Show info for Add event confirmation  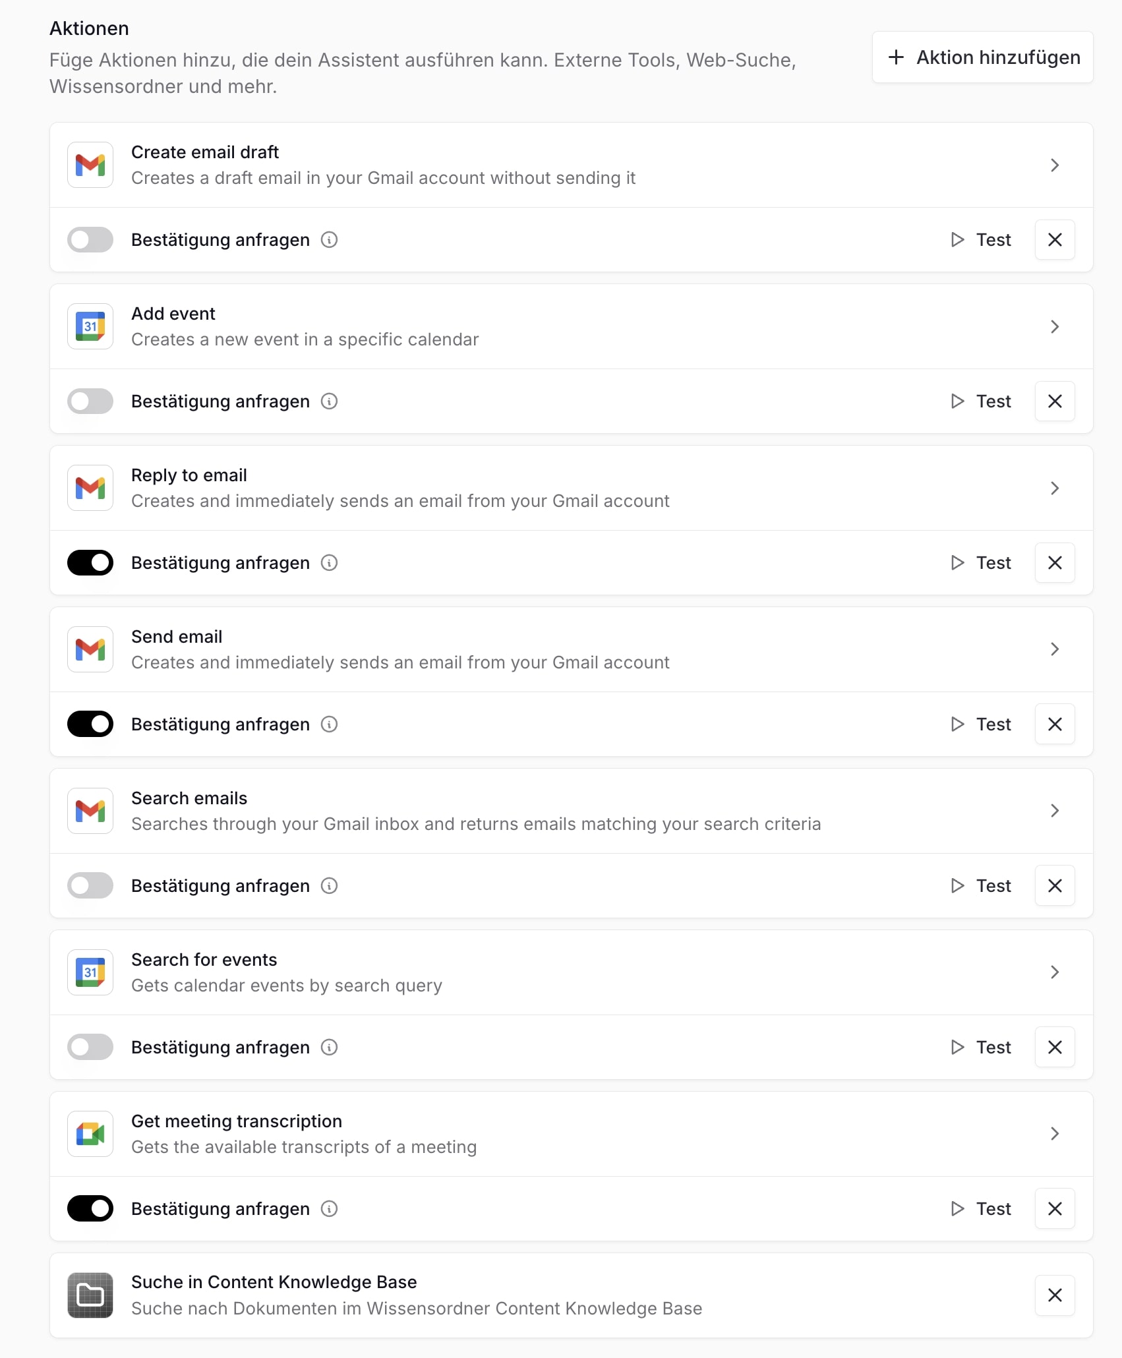329,401
